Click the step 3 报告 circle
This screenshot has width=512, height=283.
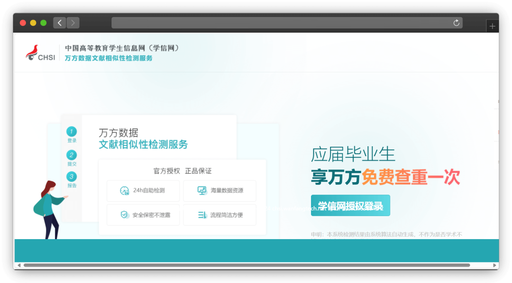click(71, 177)
